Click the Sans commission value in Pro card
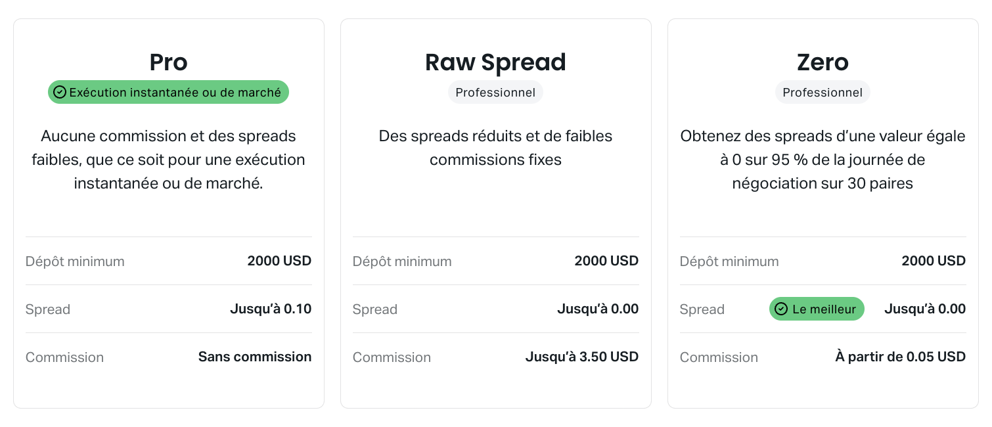Viewport: 992px width, 427px height. (x=255, y=357)
